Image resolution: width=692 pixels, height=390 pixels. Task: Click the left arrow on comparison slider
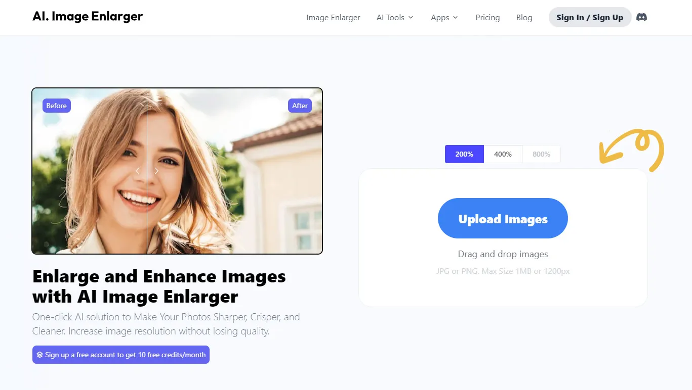137,171
